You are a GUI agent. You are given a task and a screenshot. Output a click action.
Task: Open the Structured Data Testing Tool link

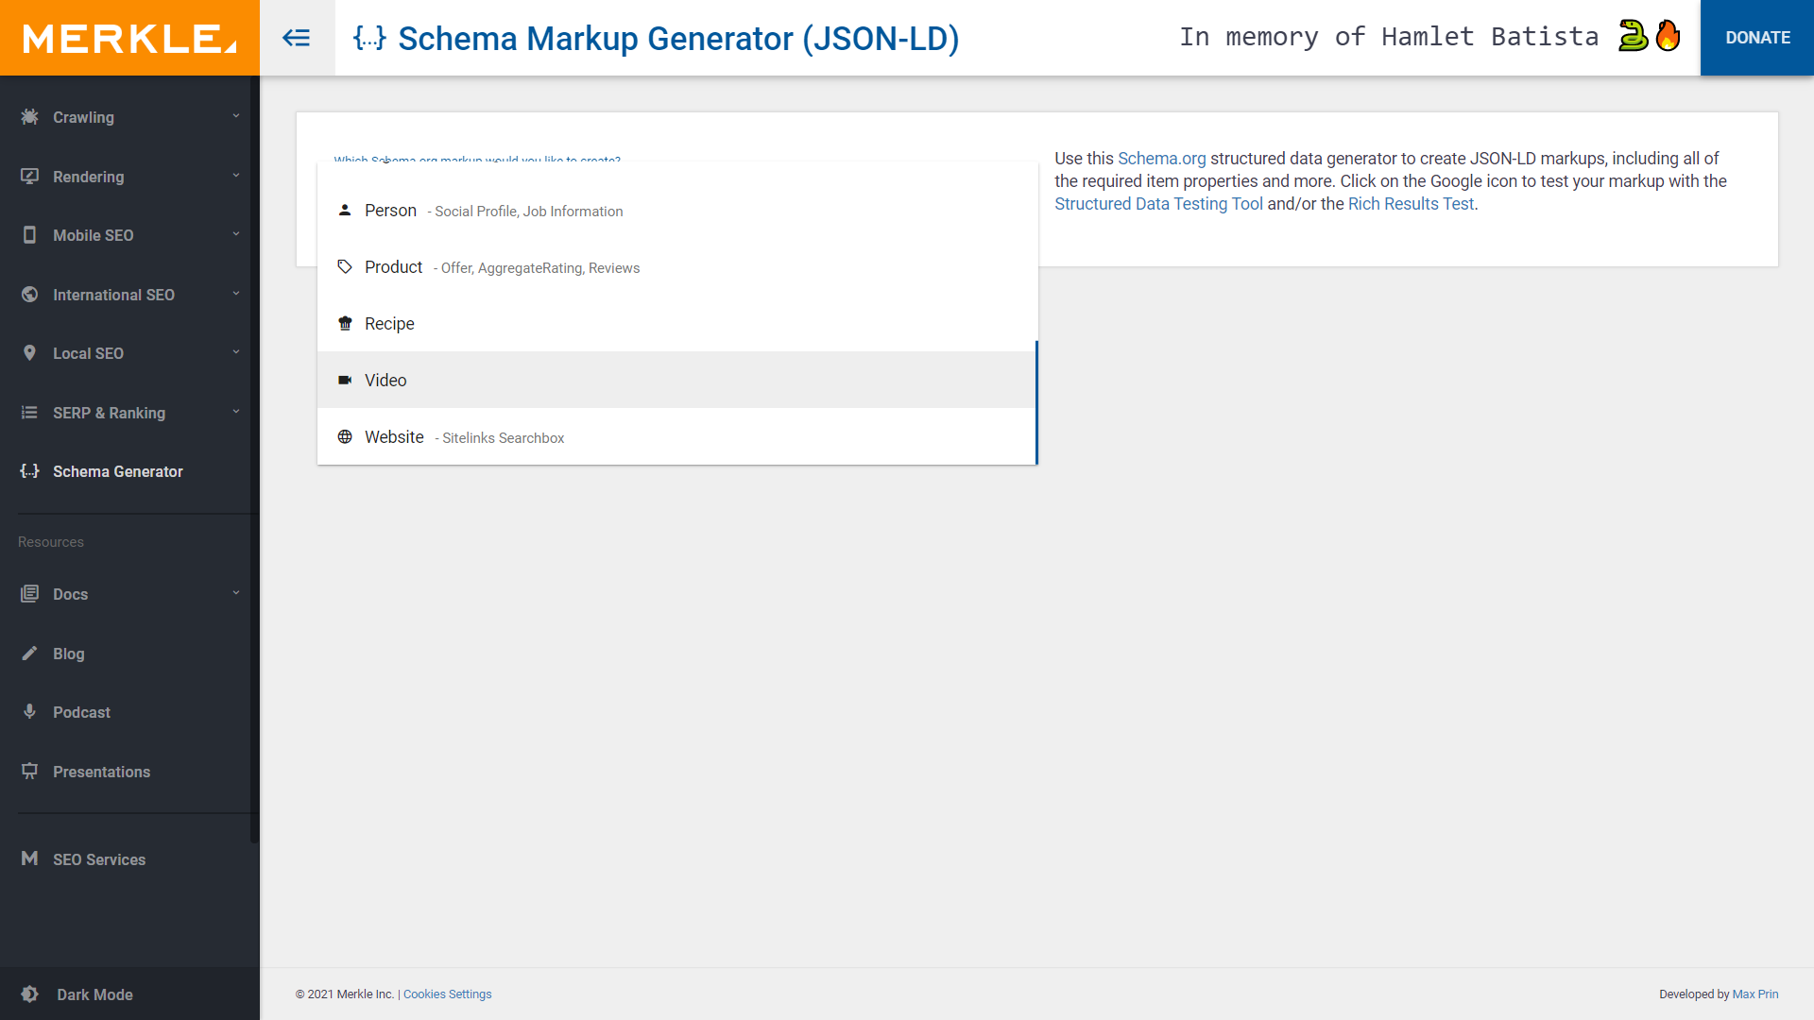click(x=1158, y=204)
